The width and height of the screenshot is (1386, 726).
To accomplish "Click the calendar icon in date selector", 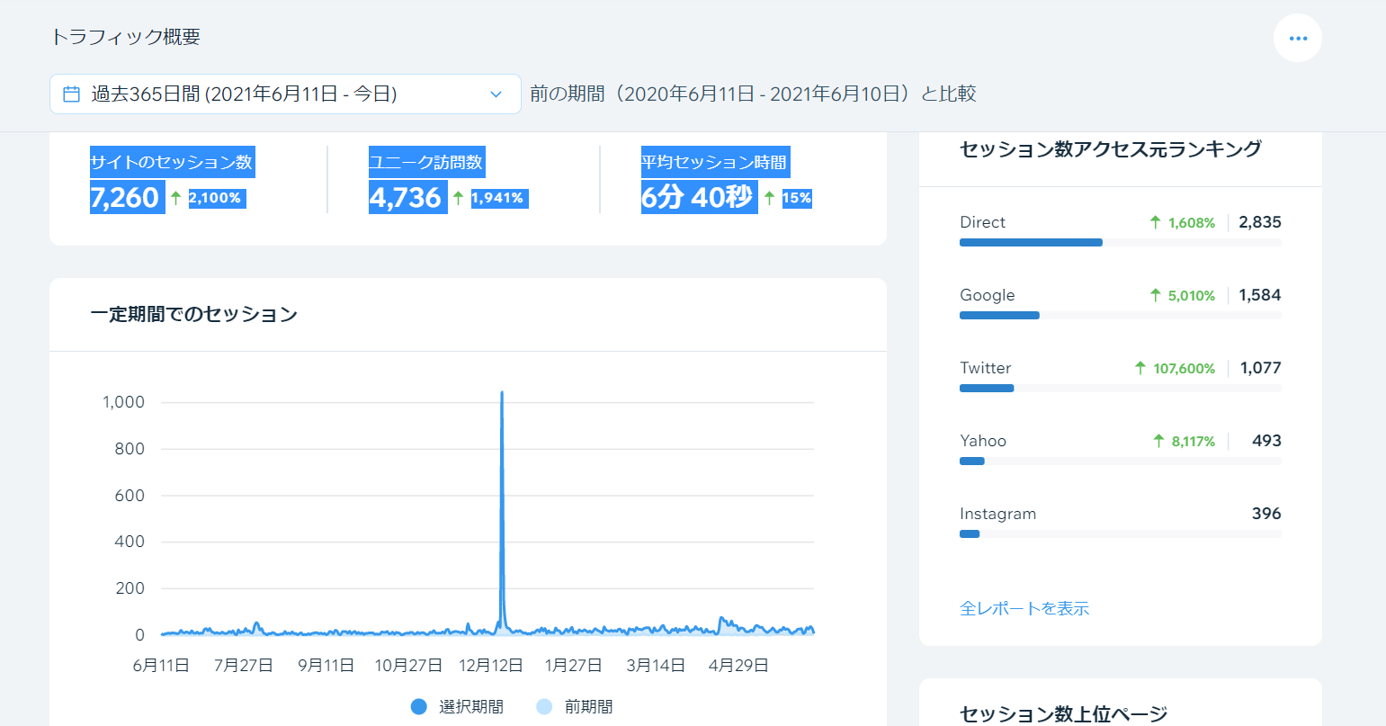I will click(71, 94).
